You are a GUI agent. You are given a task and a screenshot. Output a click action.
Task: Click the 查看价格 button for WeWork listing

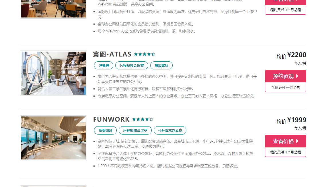coord(286,2)
